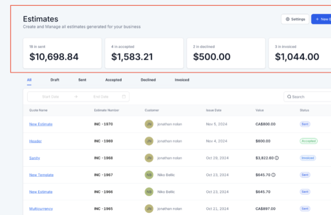Viewport: 331px width, 215px height.
Task: Click the End Date field
Action: coord(101,97)
